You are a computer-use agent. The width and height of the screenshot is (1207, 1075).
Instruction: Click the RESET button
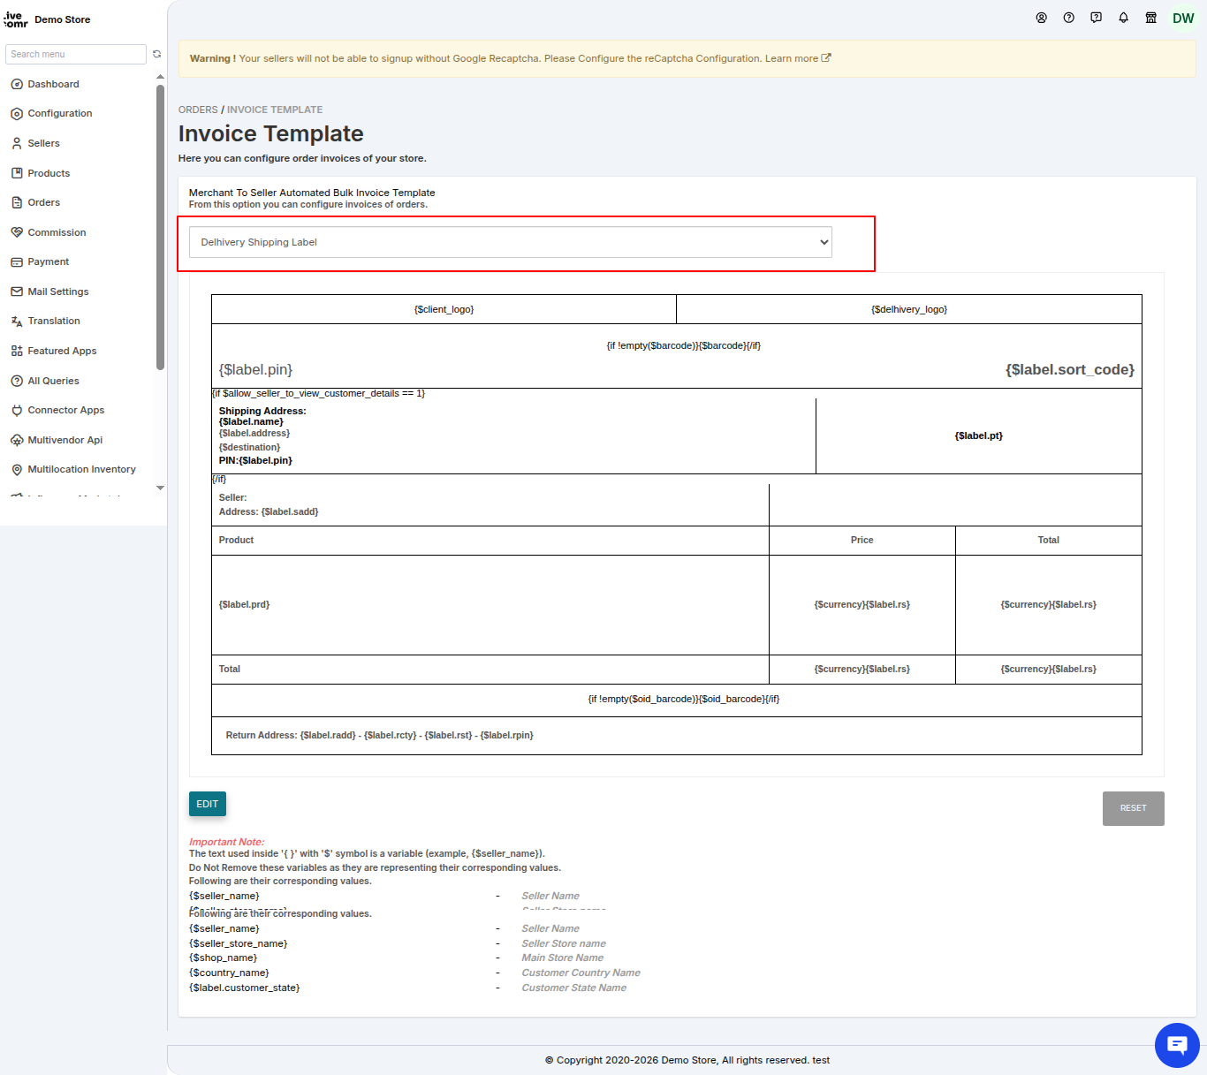1133,808
